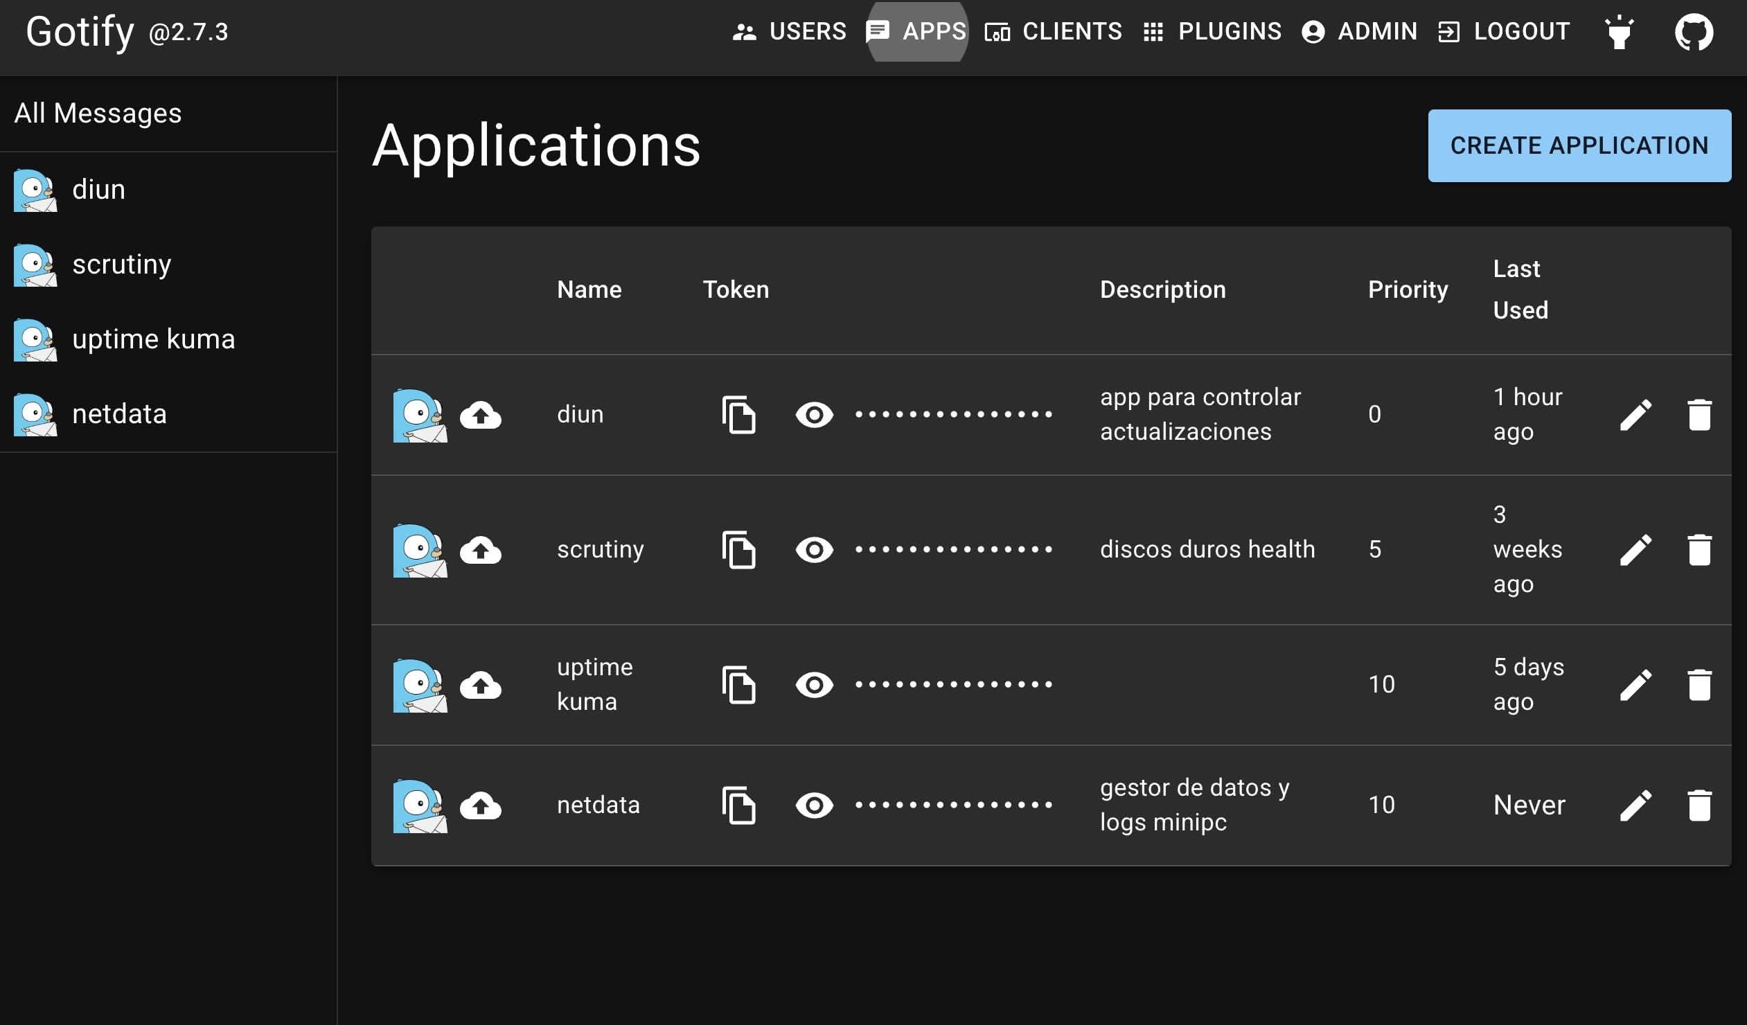
Task: Delete the uptime kuma application
Action: [1699, 685]
